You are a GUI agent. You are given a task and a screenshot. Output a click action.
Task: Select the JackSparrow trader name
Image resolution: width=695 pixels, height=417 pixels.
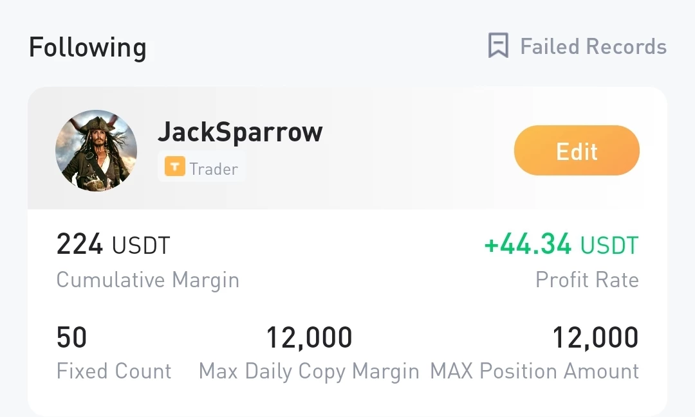240,132
